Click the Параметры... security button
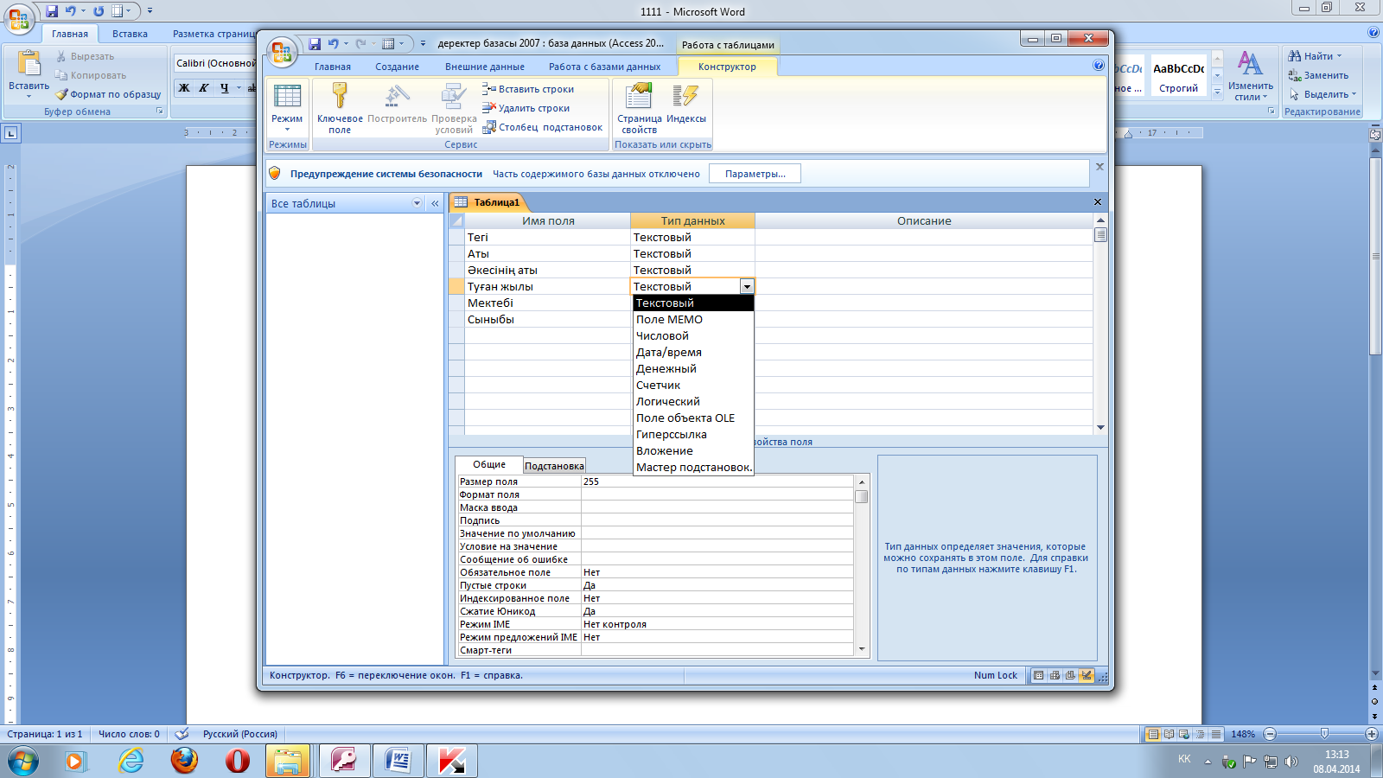This screenshot has height=778, width=1383. pyautogui.click(x=755, y=174)
